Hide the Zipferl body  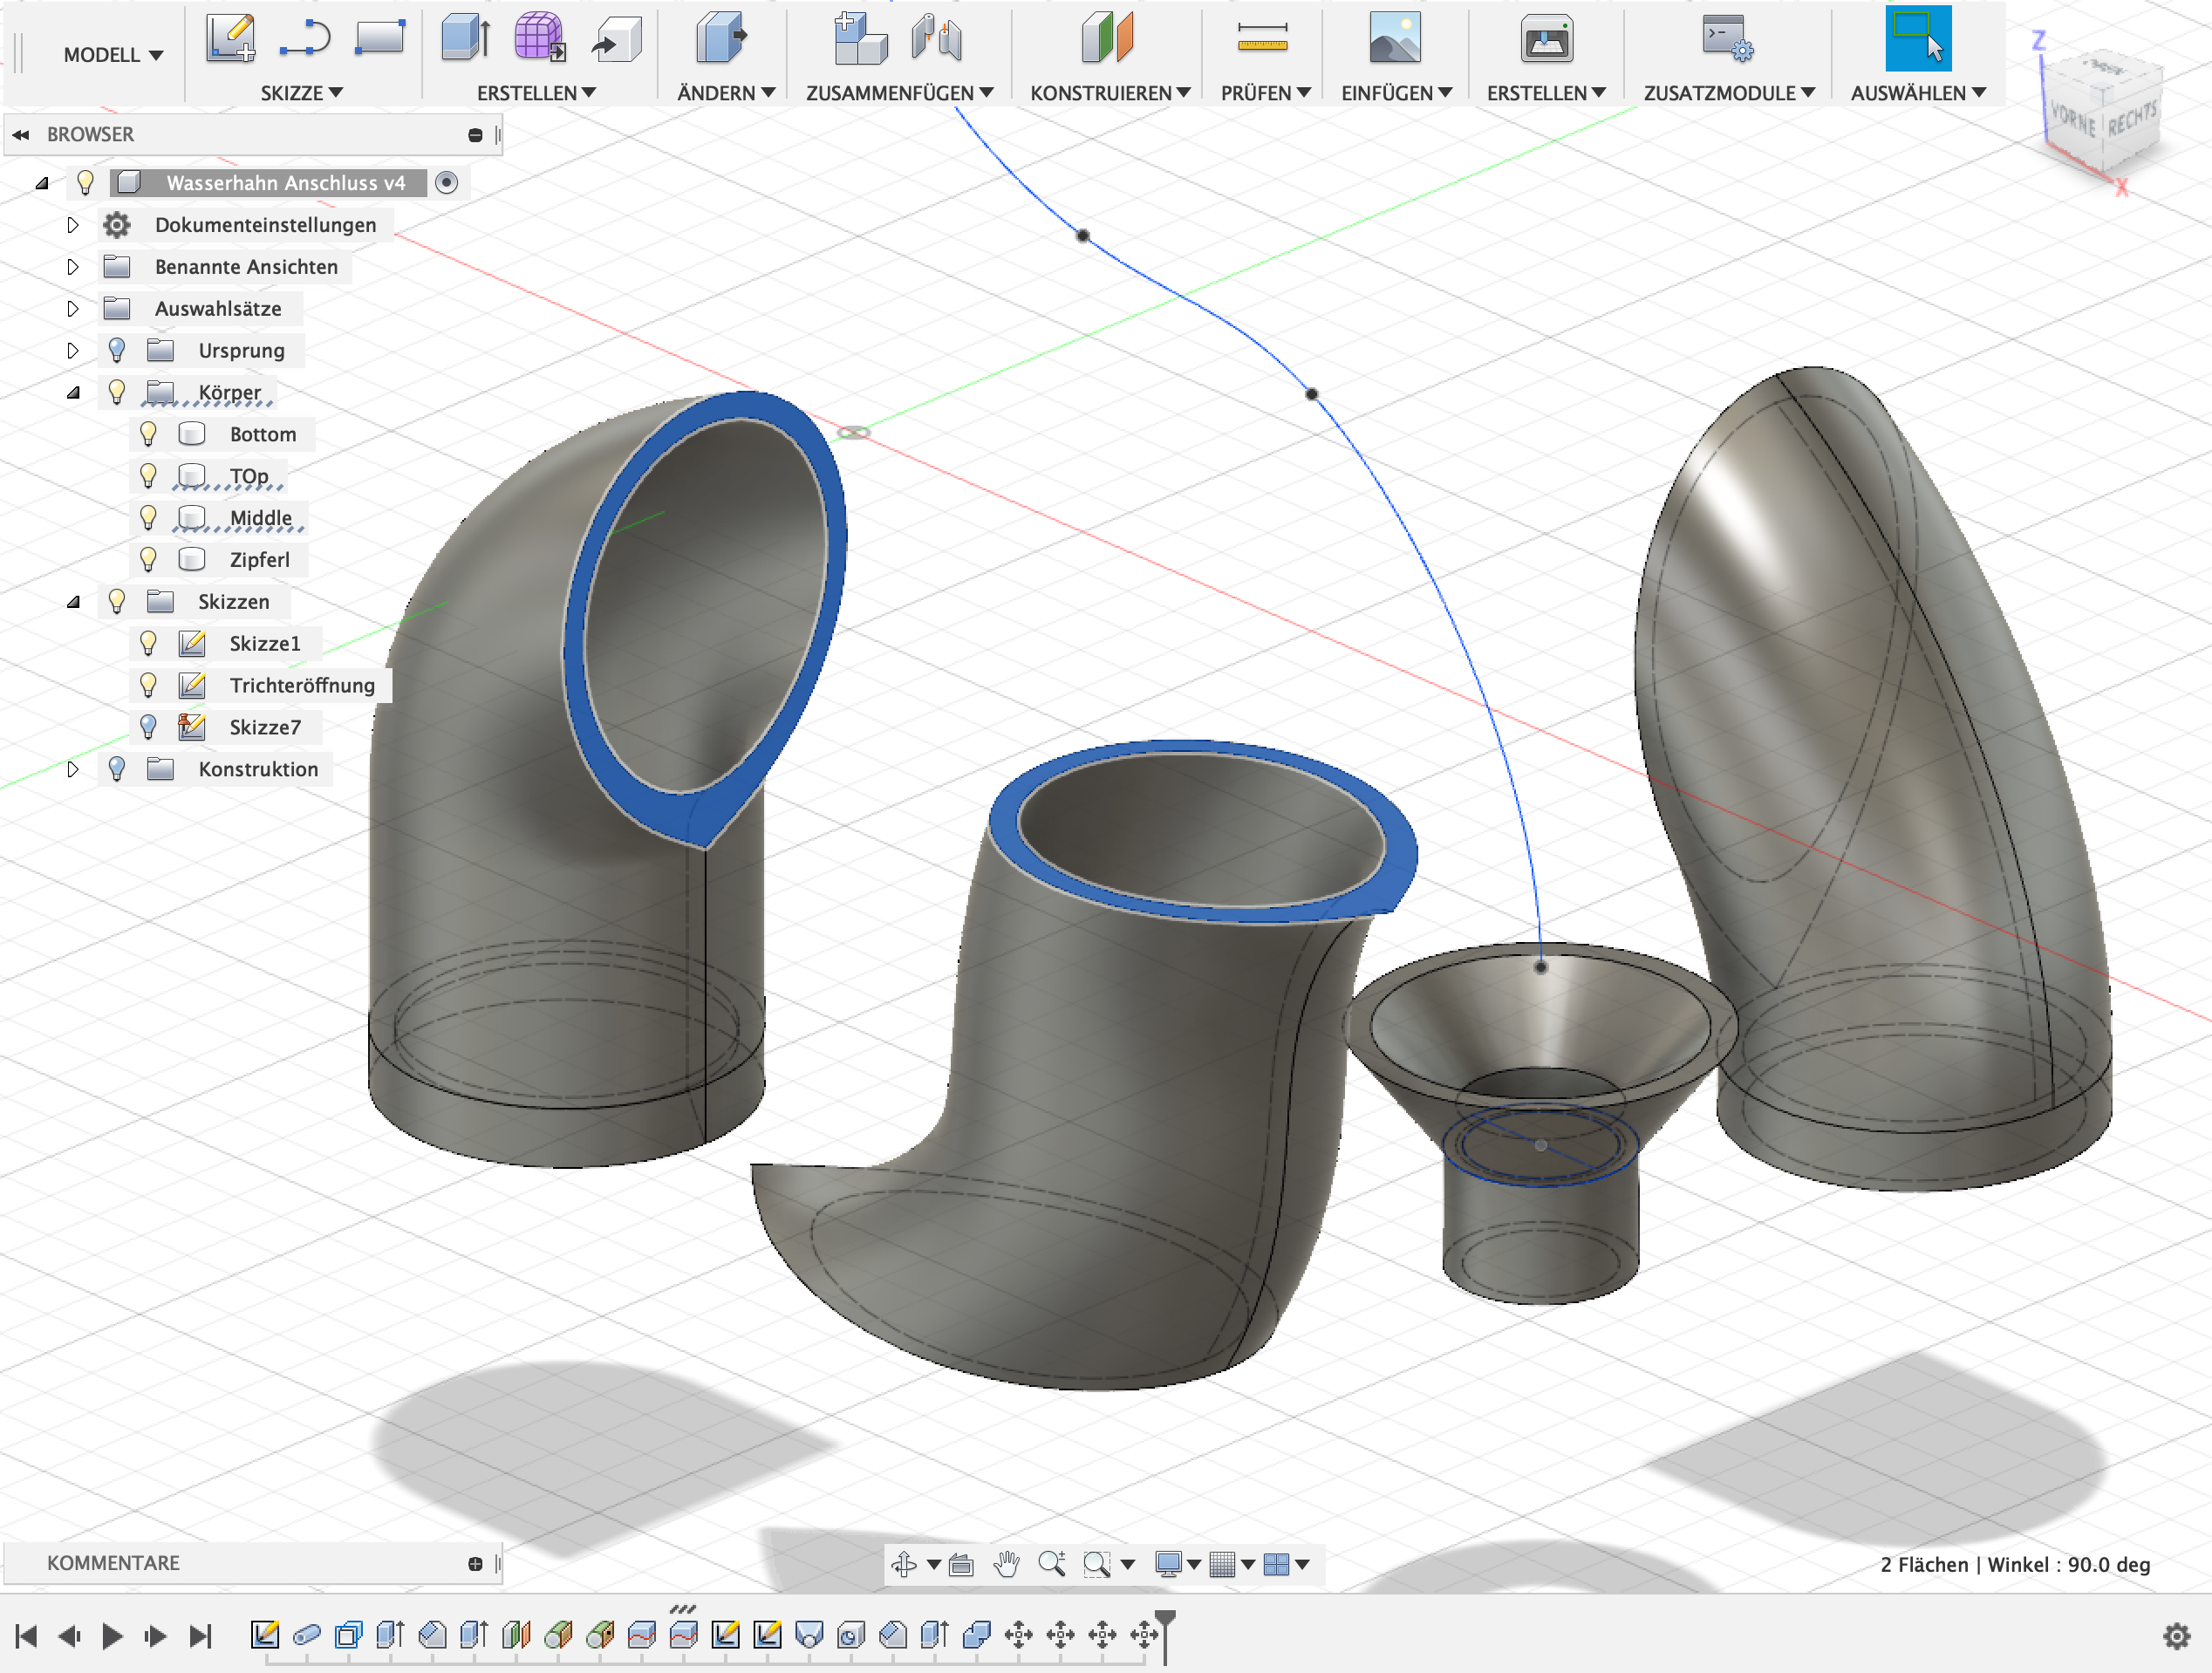click(150, 559)
